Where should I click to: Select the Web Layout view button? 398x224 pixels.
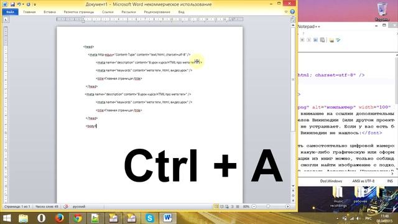(x=227, y=207)
